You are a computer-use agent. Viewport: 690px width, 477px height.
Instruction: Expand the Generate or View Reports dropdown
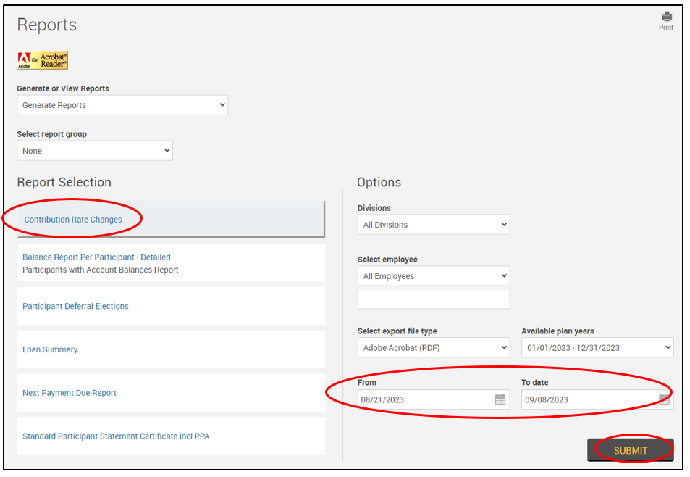122,105
